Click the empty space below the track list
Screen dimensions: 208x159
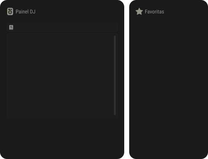62,137
